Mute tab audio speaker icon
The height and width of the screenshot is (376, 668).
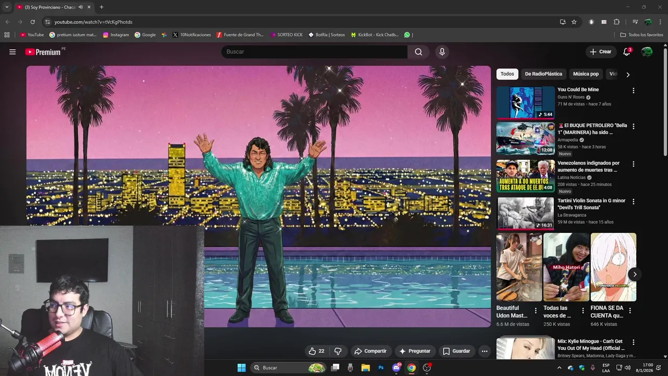(80, 7)
